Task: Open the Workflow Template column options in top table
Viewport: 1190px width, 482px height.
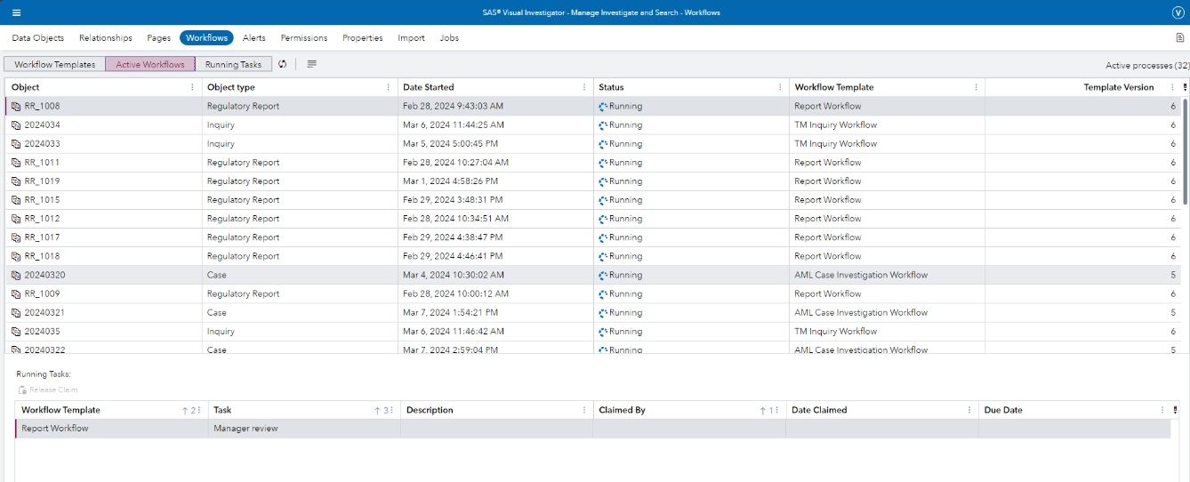Action: (x=976, y=87)
